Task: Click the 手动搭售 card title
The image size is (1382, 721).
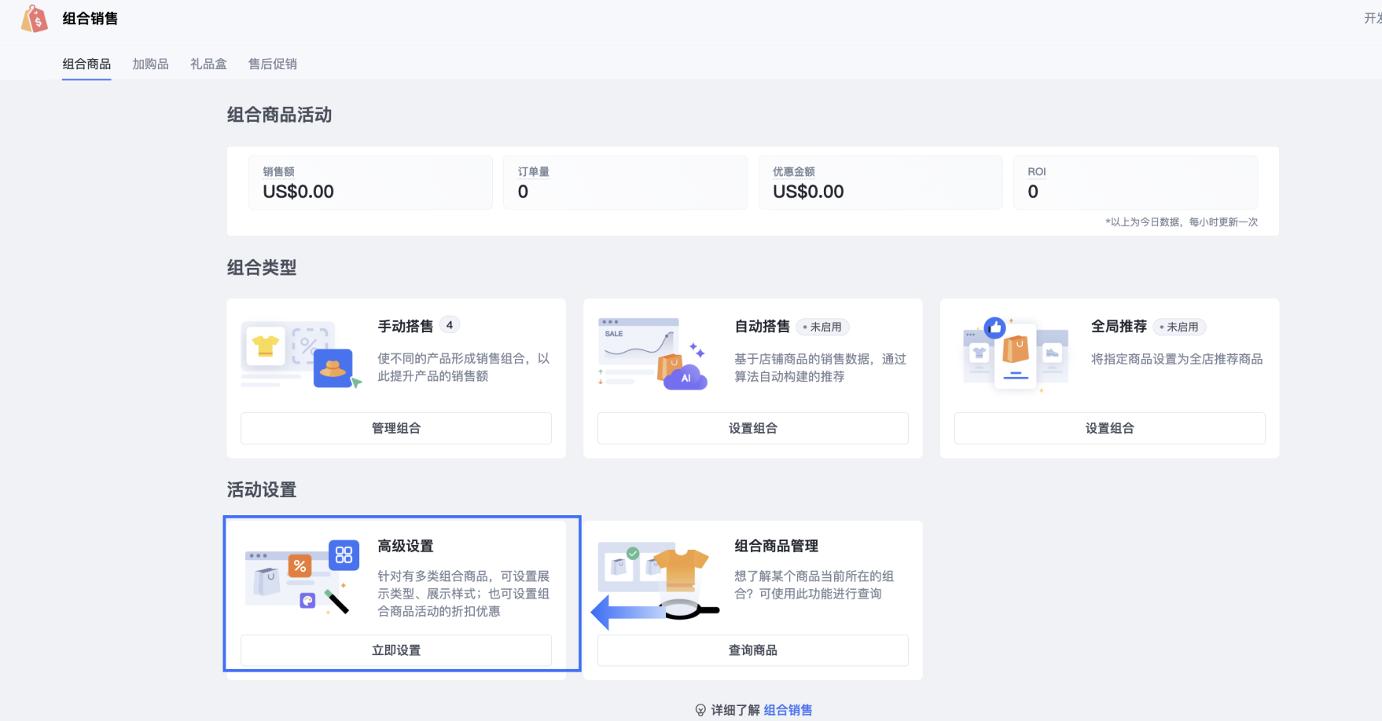Action: pos(406,326)
